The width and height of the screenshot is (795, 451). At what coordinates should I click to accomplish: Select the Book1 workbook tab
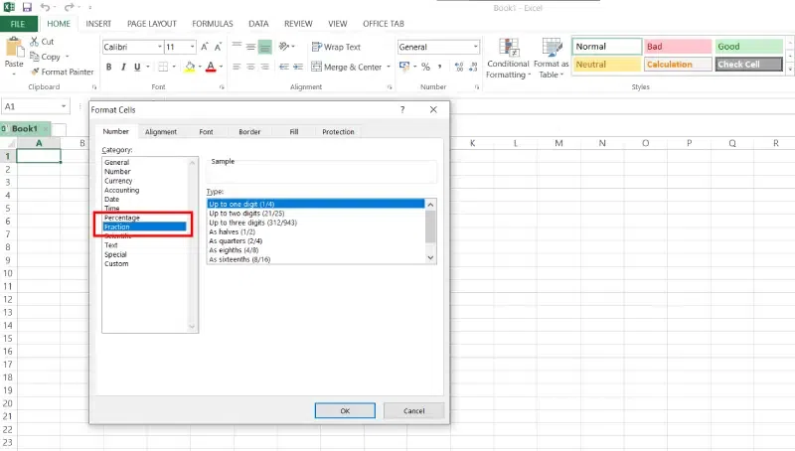(x=25, y=129)
